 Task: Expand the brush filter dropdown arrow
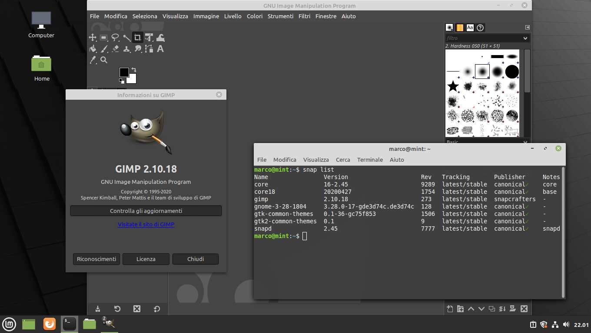[525, 38]
